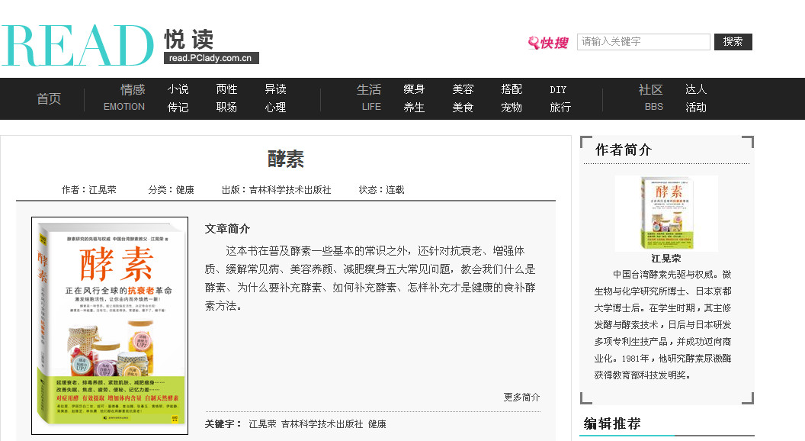Open the 异读 navigation link
Image resolution: width=805 pixels, height=441 pixels.
coord(276,89)
